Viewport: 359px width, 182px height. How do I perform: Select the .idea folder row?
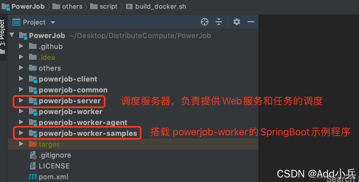pyautogui.click(x=133, y=57)
